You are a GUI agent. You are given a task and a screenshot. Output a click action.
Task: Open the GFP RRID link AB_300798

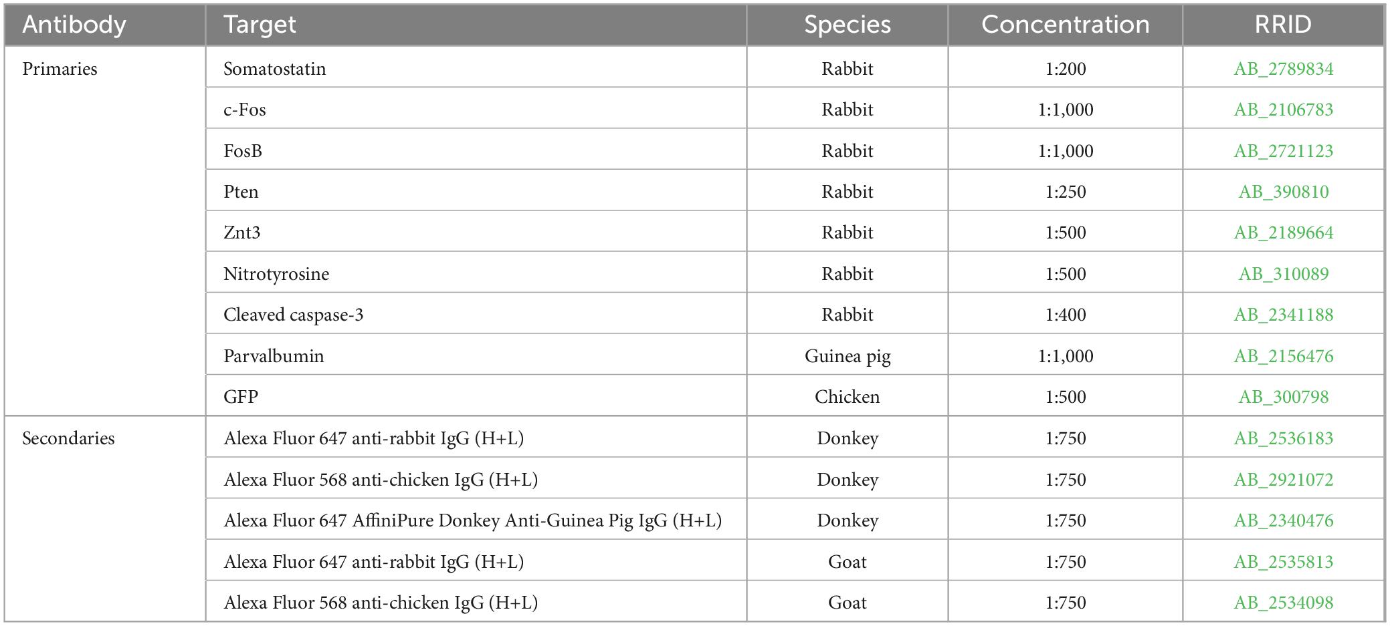pos(1283,397)
